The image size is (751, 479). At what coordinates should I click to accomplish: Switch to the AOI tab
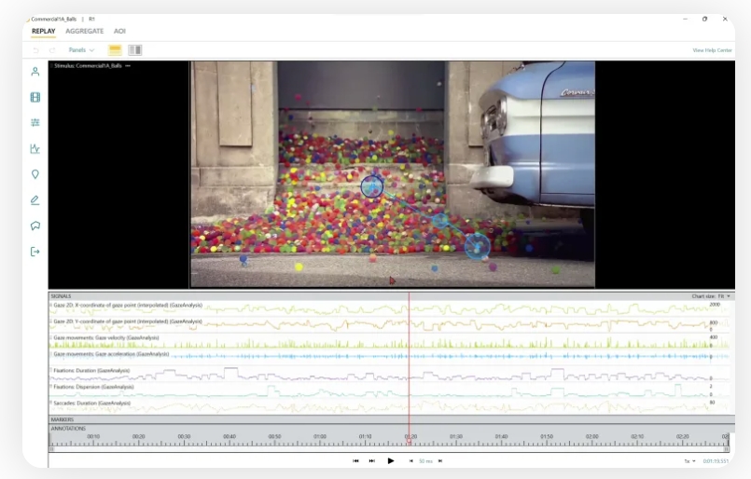[x=119, y=31]
